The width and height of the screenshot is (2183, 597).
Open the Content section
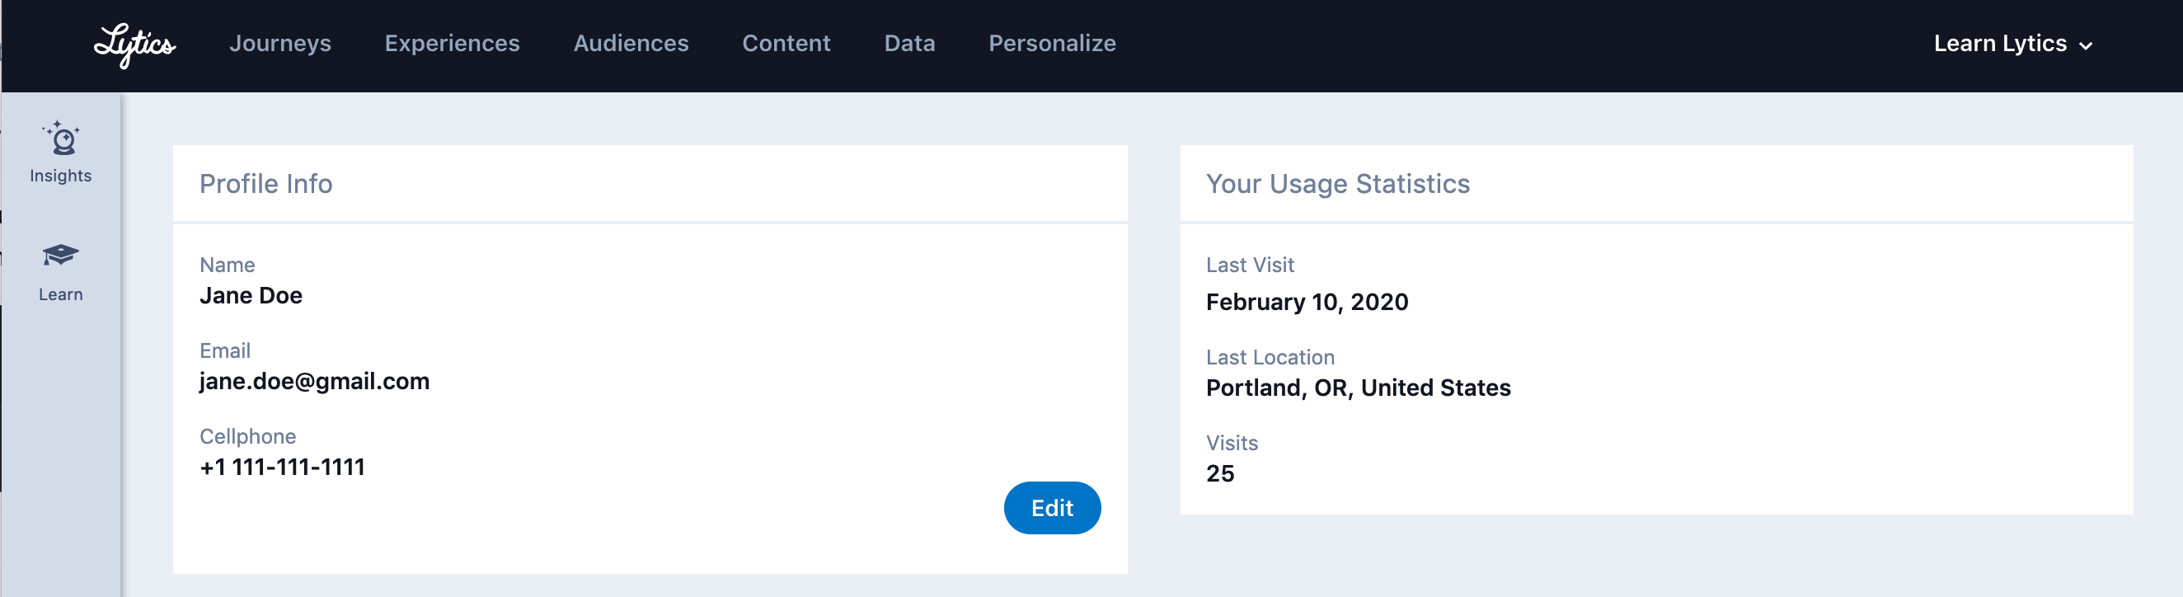pos(786,43)
